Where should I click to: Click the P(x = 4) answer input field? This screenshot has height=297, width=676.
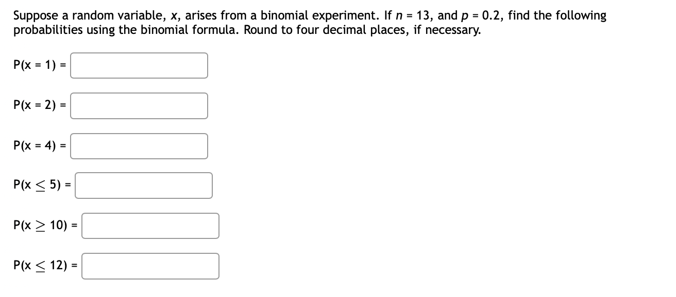[139, 145]
